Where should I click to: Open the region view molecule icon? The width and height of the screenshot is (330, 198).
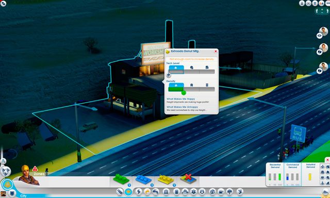(x=6, y=171)
